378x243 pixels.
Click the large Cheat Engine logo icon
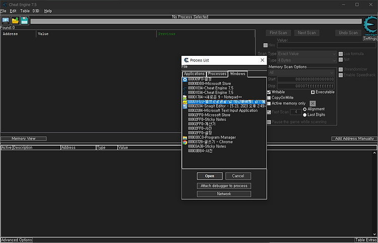[370, 25]
